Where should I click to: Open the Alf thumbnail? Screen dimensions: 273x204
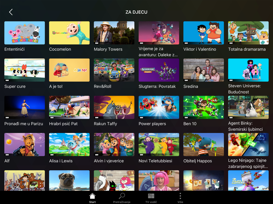pos(25,144)
